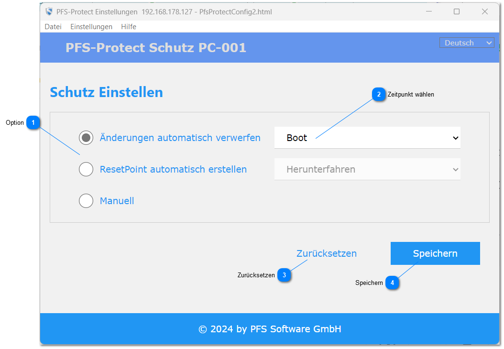Open the Herunterfahren dropdown
The image size is (504, 349).
(x=367, y=169)
